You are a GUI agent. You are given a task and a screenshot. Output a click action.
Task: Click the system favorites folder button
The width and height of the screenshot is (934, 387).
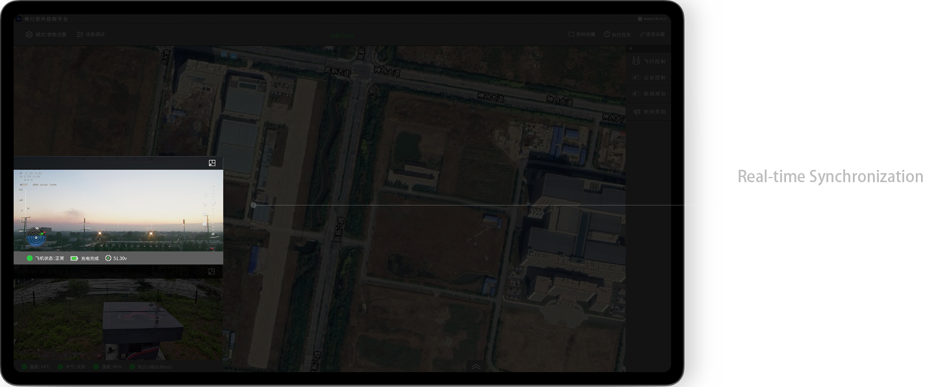pyautogui.click(x=571, y=34)
